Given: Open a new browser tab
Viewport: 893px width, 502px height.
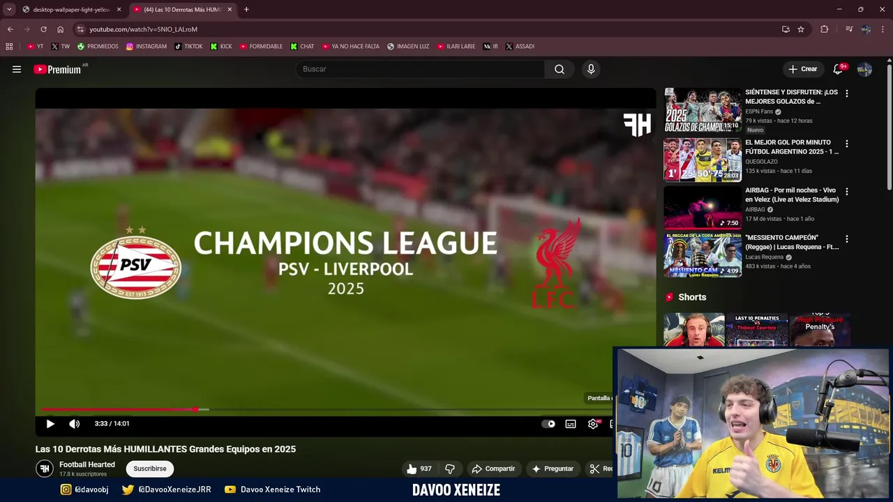Looking at the screenshot, I should [246, 10].
